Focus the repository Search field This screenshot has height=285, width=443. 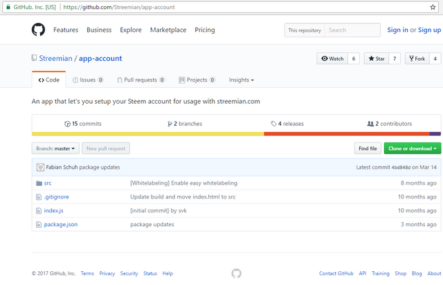point(352,30)
